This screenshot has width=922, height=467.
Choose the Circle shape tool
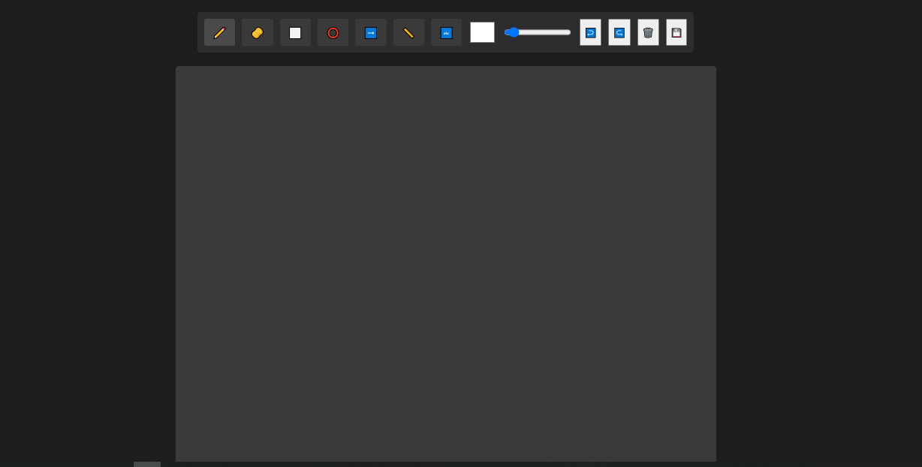tap(333, 32)
